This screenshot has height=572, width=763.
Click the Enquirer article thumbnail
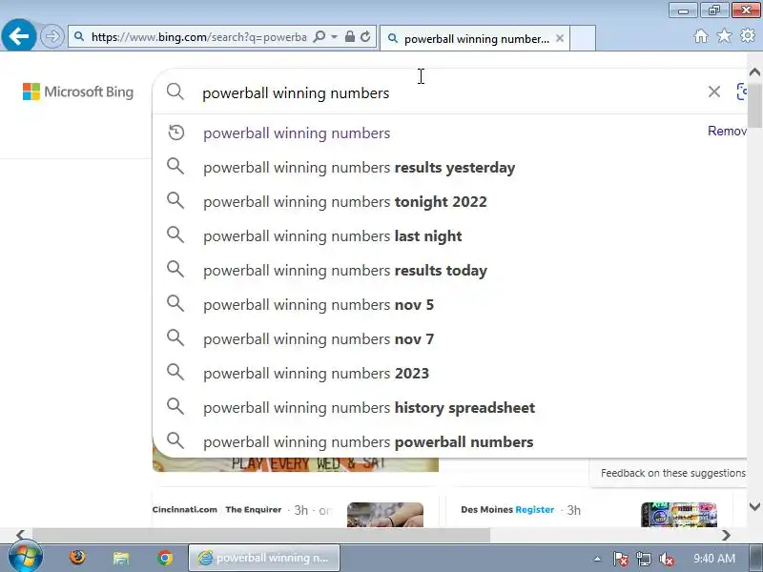[x=385, y=515]
